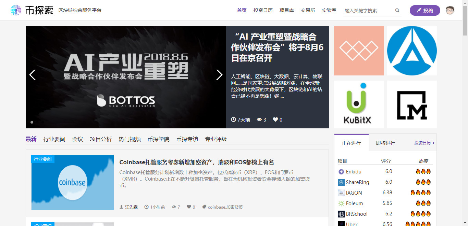Image resolution: width=468 pixels, height=226 pixels.
Task: Click the 币探索 circular logo icon
Action: coord(16,10)
